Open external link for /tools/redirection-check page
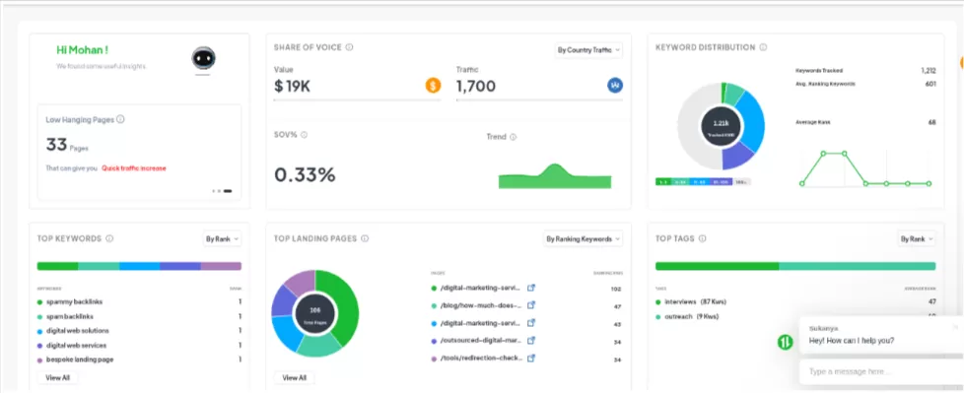 [532, 358]
